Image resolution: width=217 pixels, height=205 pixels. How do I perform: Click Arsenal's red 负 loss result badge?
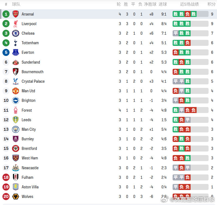188,14
